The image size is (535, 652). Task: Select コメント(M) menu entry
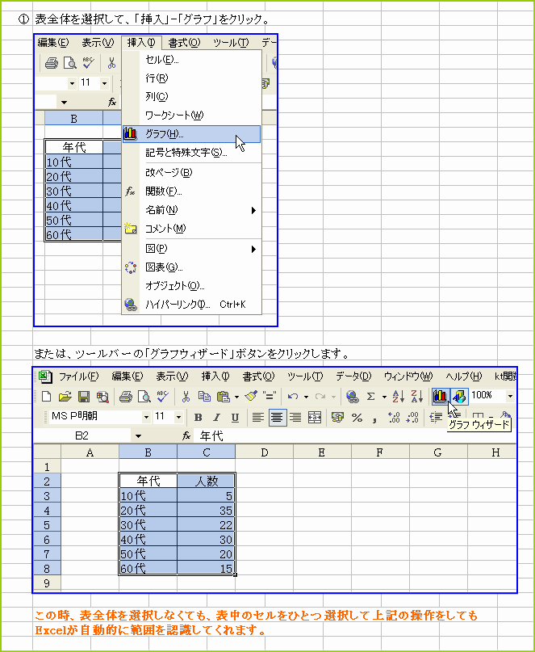pyautogui.click(x=191, y=229)
